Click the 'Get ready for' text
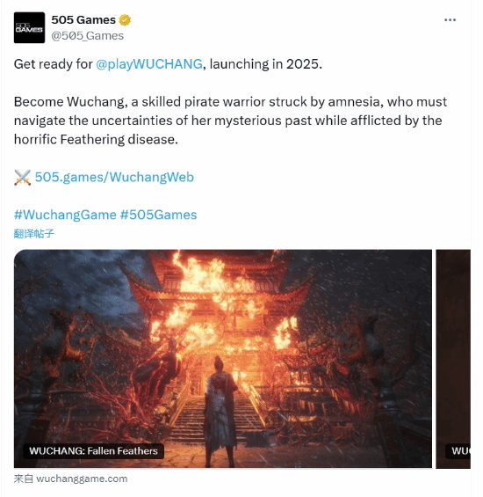 [x=54, y=64]
